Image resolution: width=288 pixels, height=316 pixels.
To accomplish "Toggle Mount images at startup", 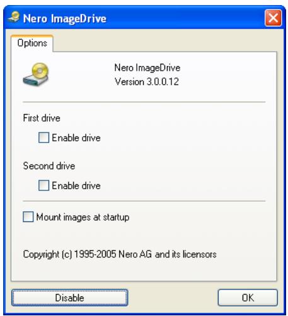I will pos(28,217).
